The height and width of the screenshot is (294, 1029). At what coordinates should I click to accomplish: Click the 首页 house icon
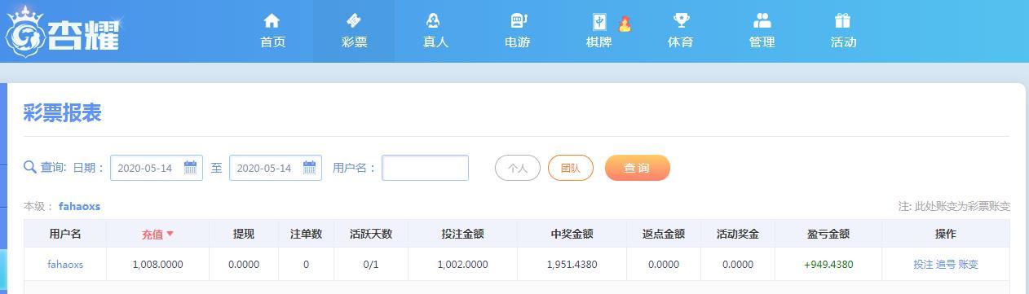pyautogui.click(x=272, y=20)
